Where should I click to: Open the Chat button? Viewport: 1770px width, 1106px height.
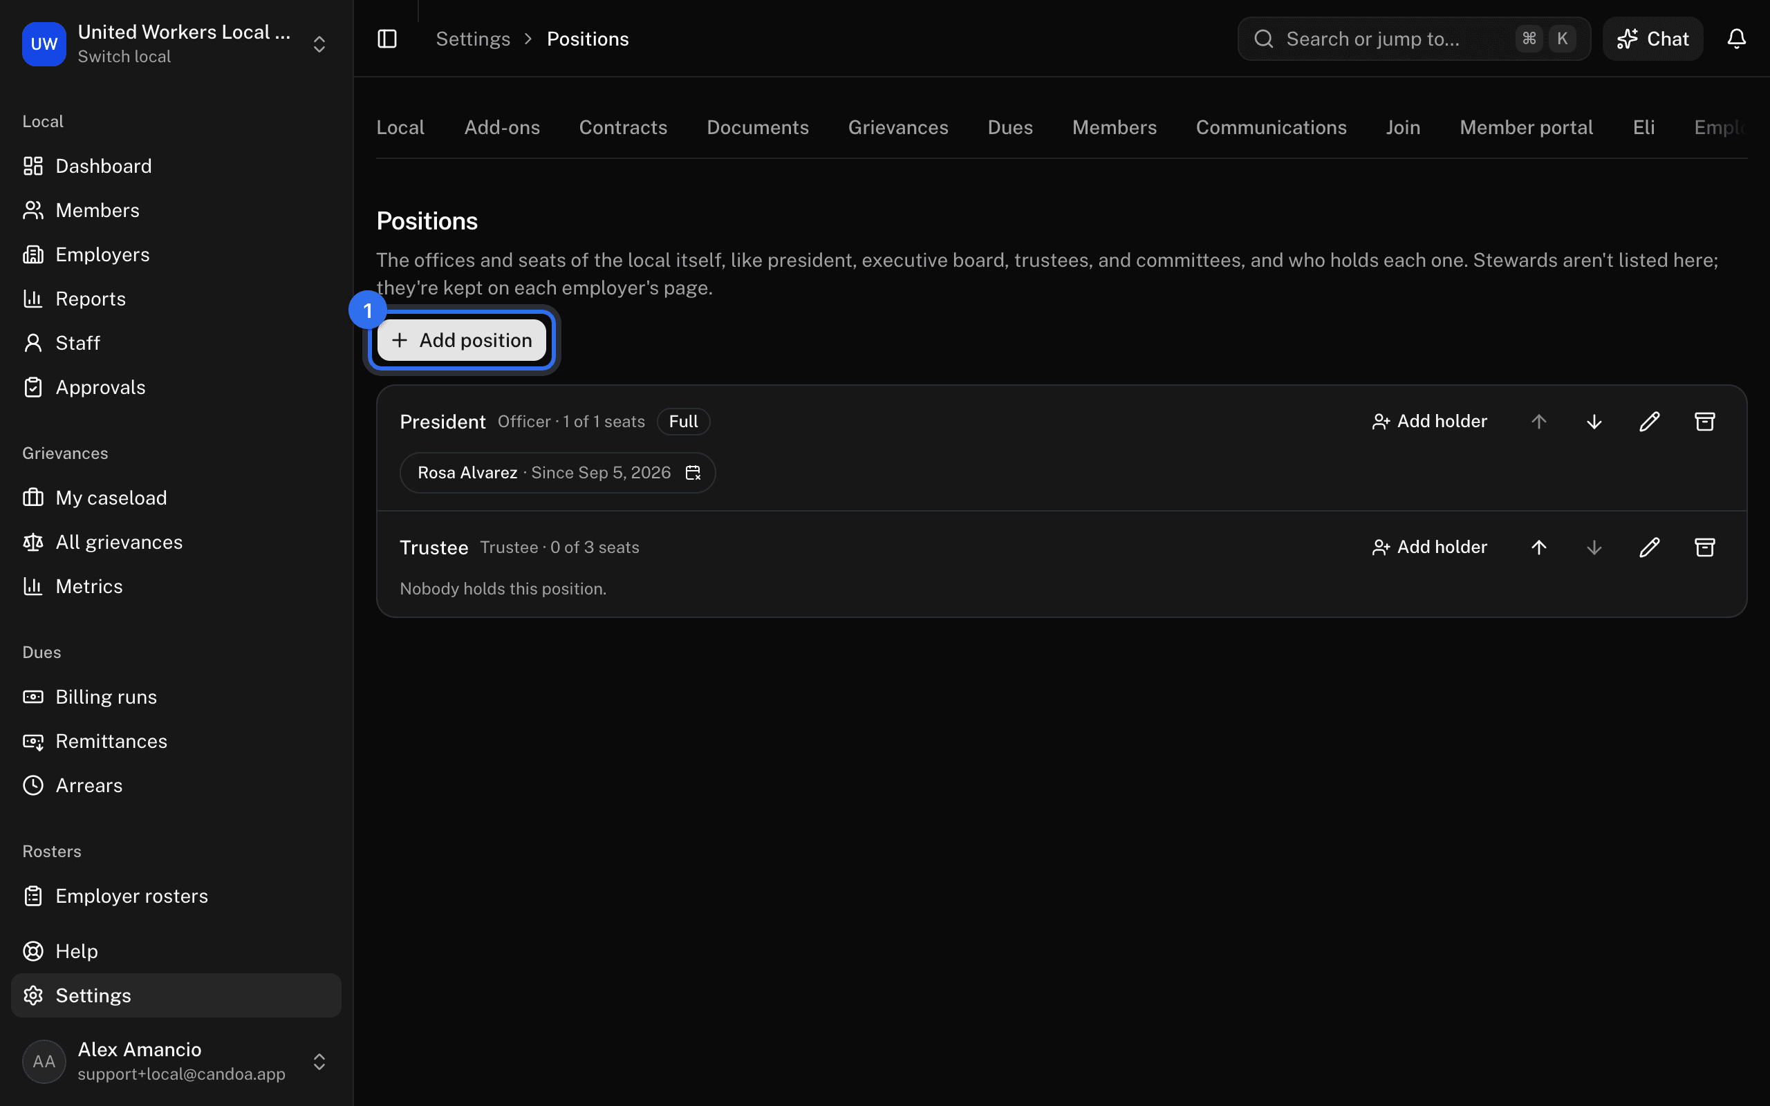coord(1653,39)
